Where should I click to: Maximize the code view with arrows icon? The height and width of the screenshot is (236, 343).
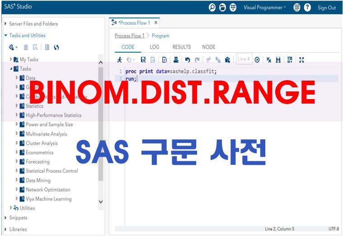(301, 59)
